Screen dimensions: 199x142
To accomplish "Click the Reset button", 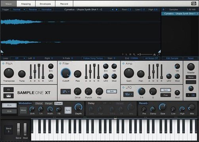I will pos(191,58).
